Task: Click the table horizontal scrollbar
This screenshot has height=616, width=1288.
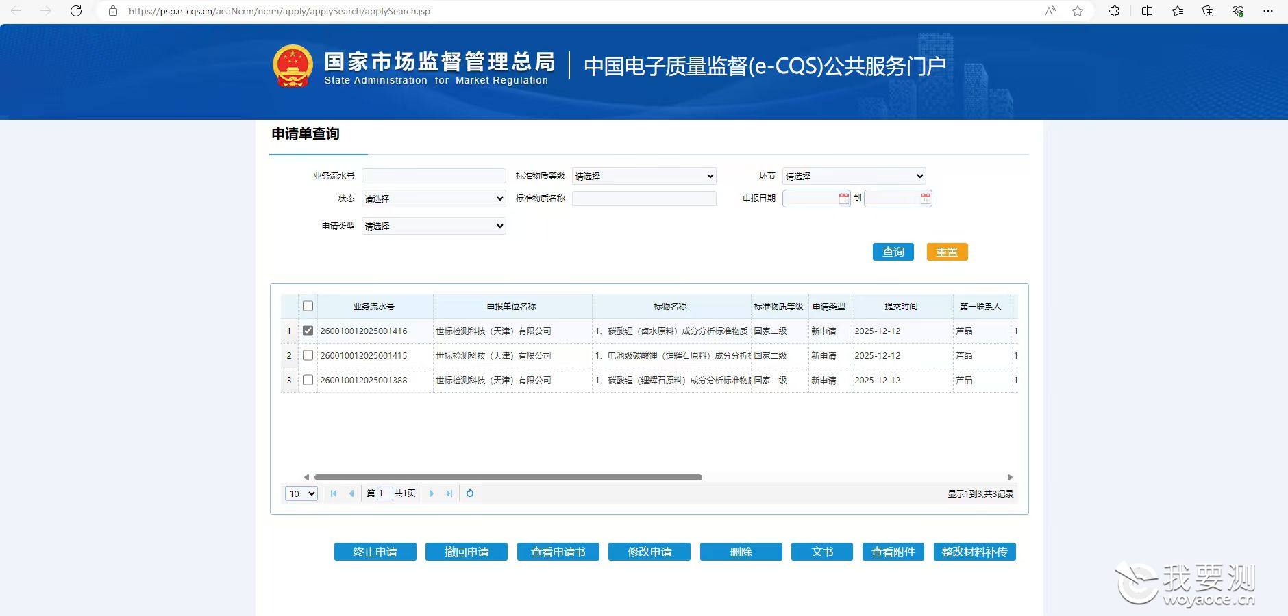Action: 508,477
